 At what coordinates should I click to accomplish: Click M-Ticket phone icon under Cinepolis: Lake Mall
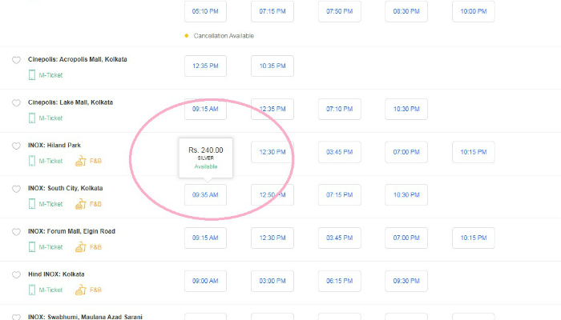coord(32,118)
